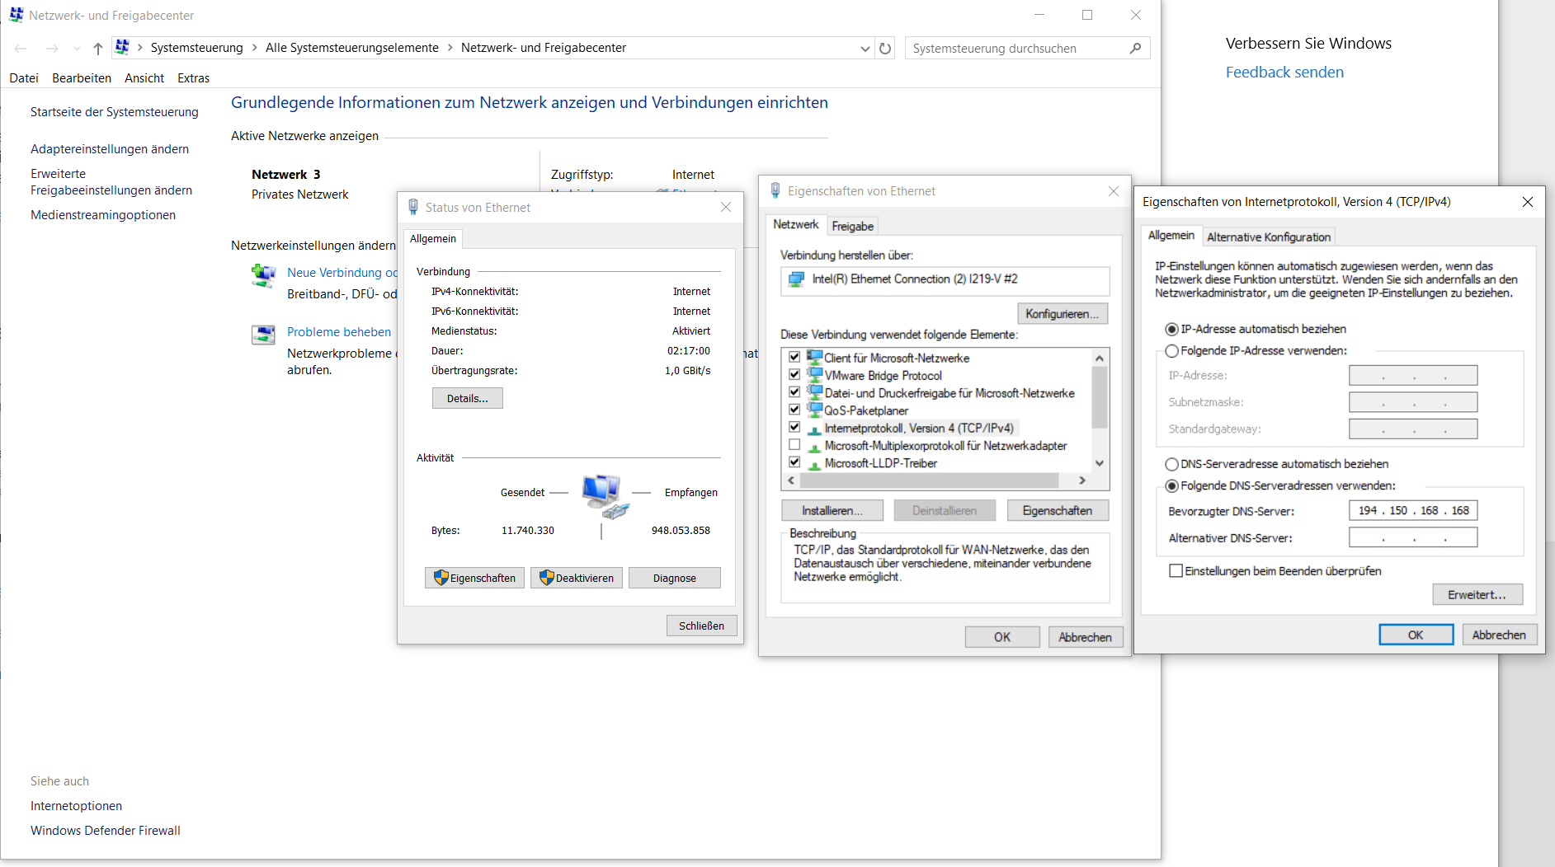
Task: Open the address bar history dropdown
Action: [865, 49]
